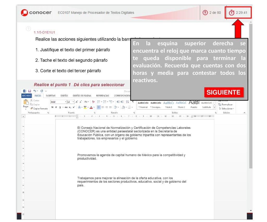Click the stopwatch timer icon

click(x=232, y=12)
